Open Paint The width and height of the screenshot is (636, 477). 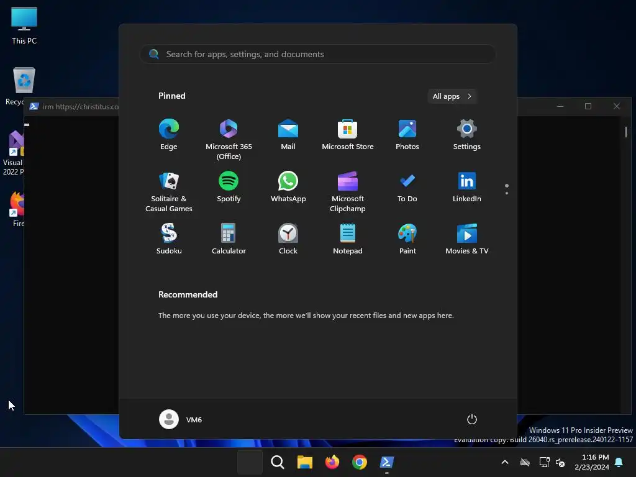tap(407, 239)
